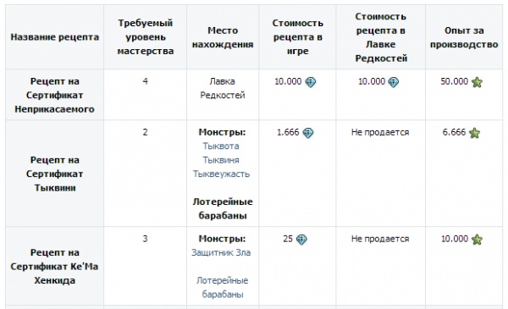Image resolution: width=508 pixels, height=309 pixels.
Task: Click green star icon in Ке'Ма Хенкида row
Action: point(477,240)
